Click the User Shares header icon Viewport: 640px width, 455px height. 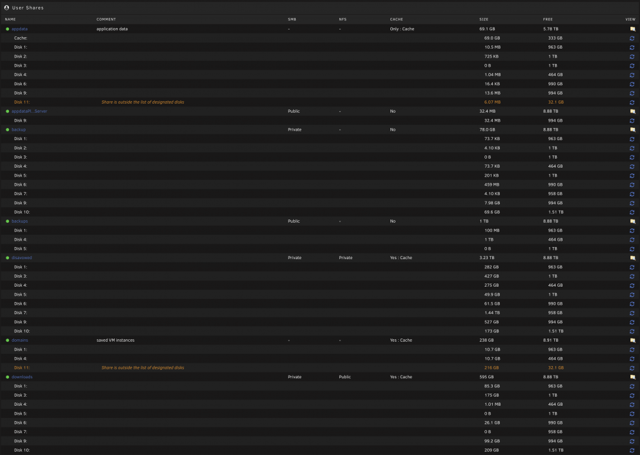pyautogui.click(x=6, y=7)
